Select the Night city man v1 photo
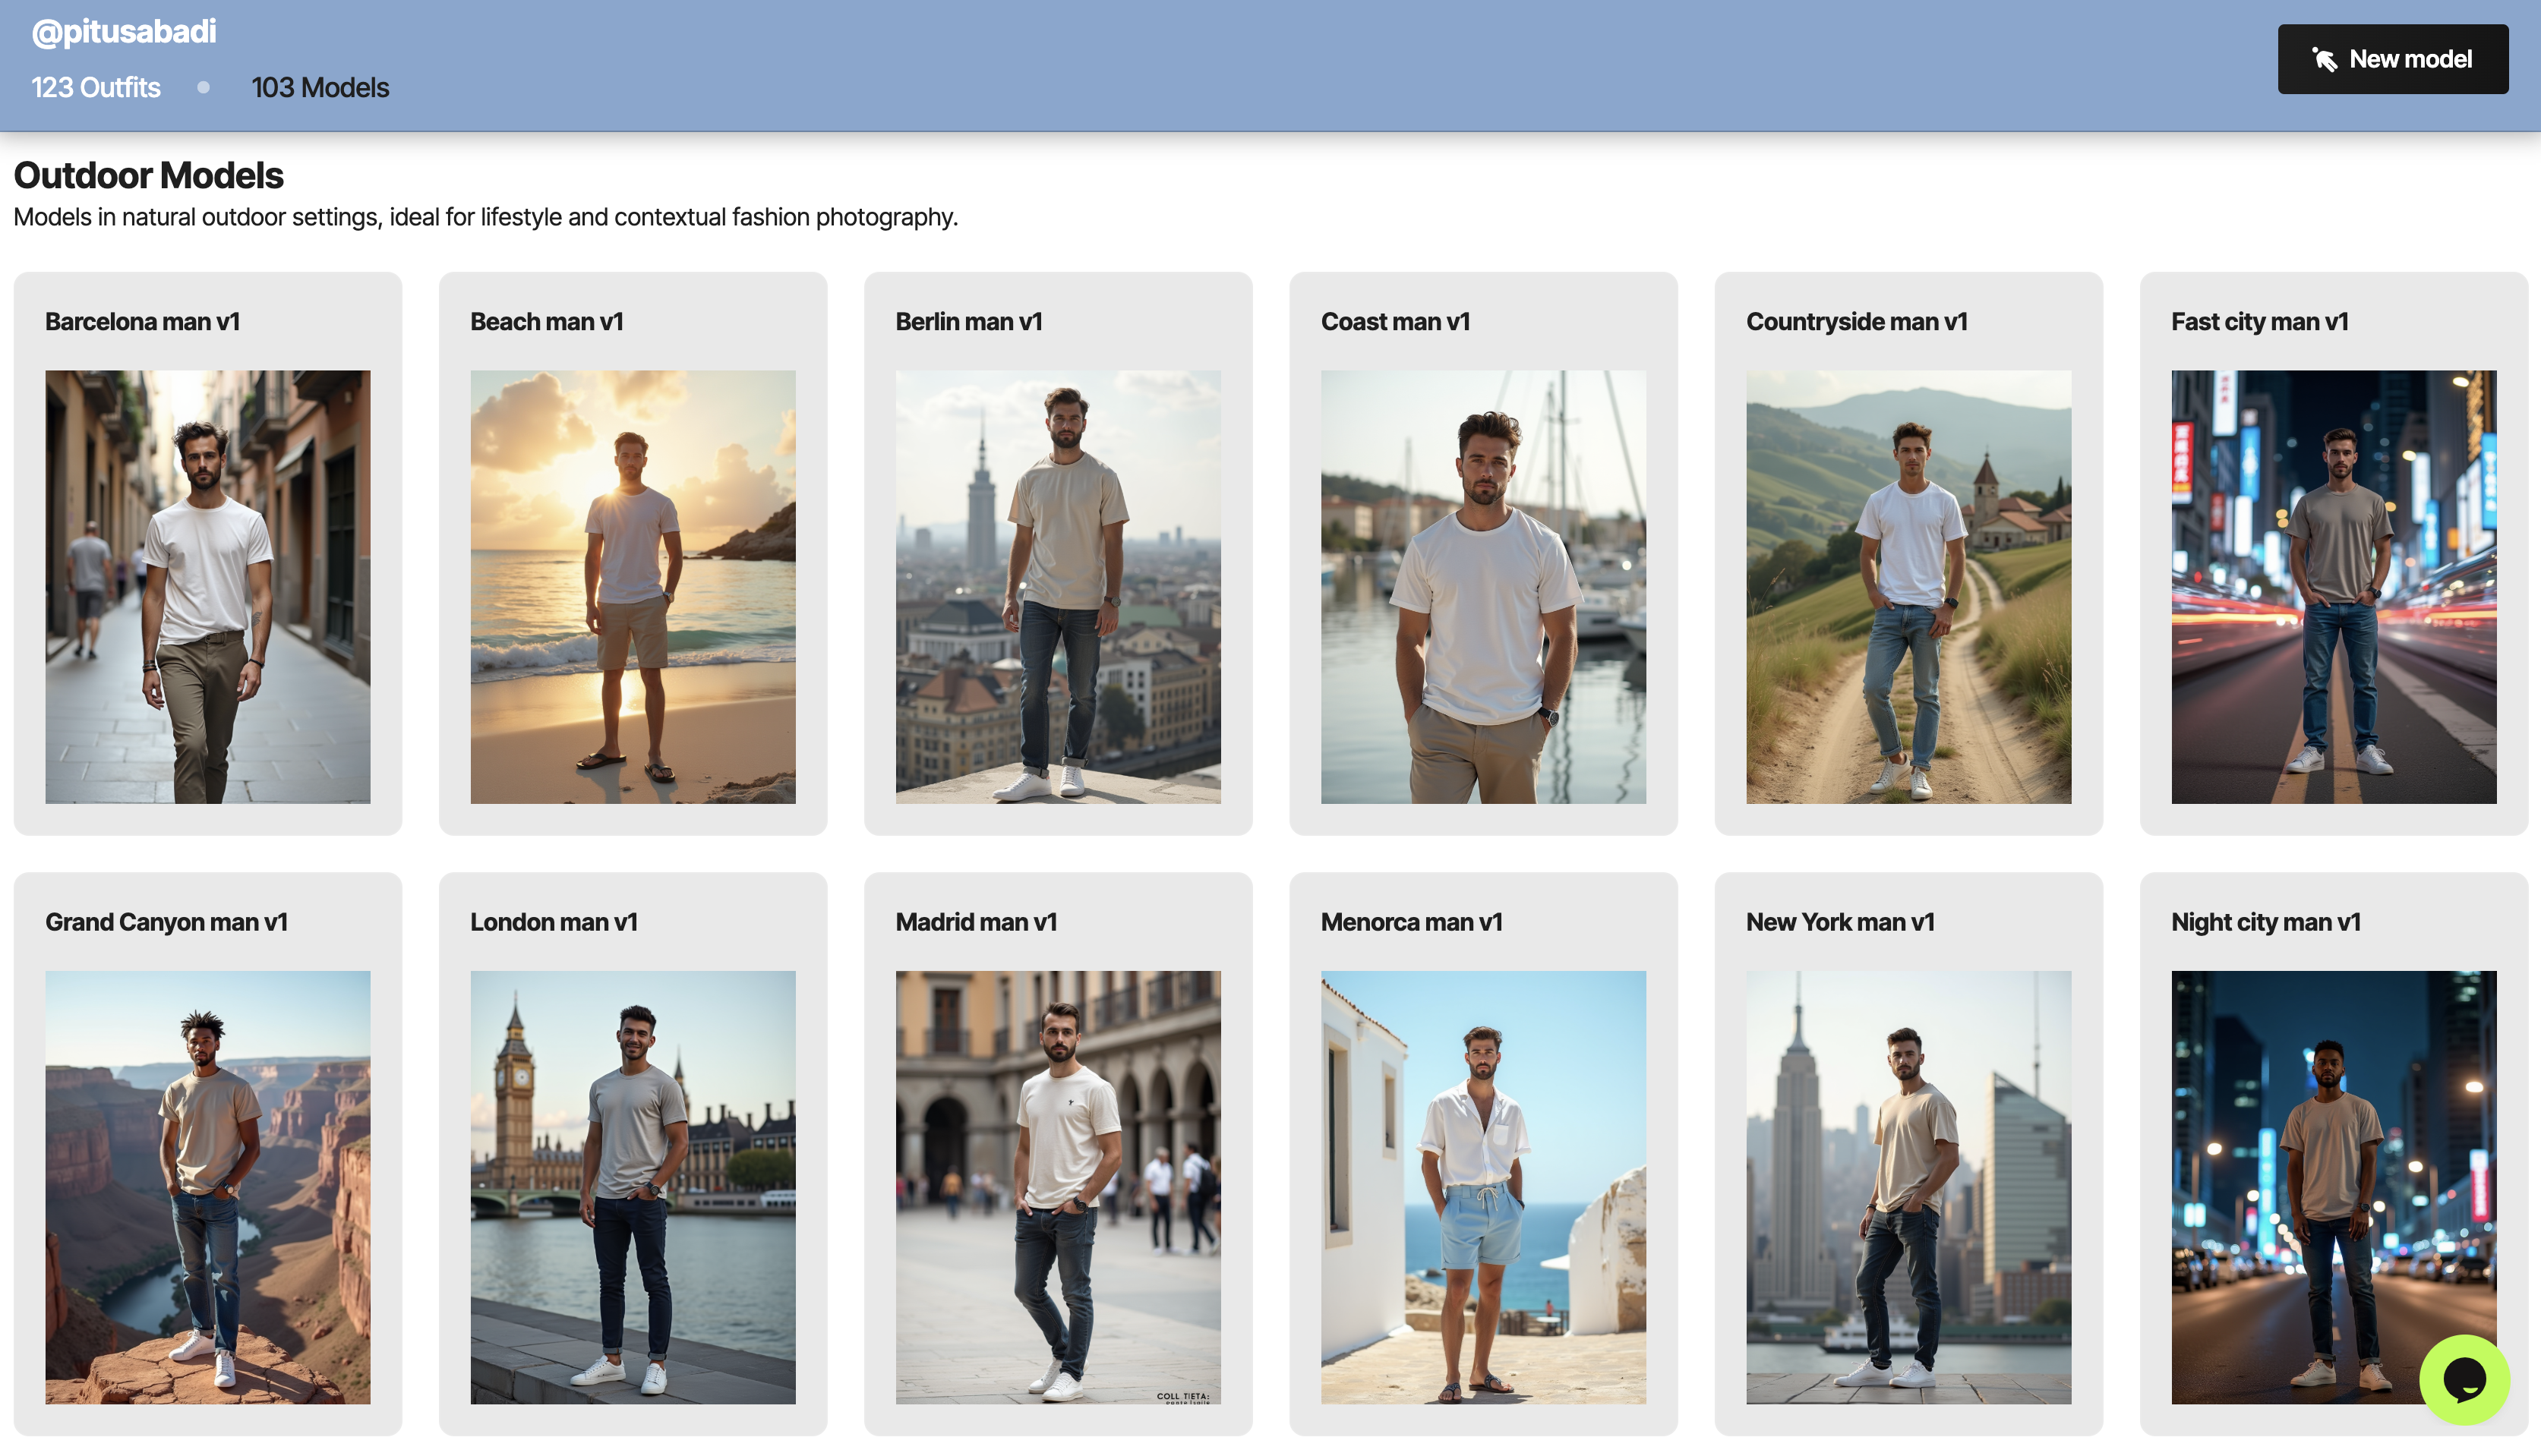The image size is (2541, 1456). [x=2333, y=1187]
